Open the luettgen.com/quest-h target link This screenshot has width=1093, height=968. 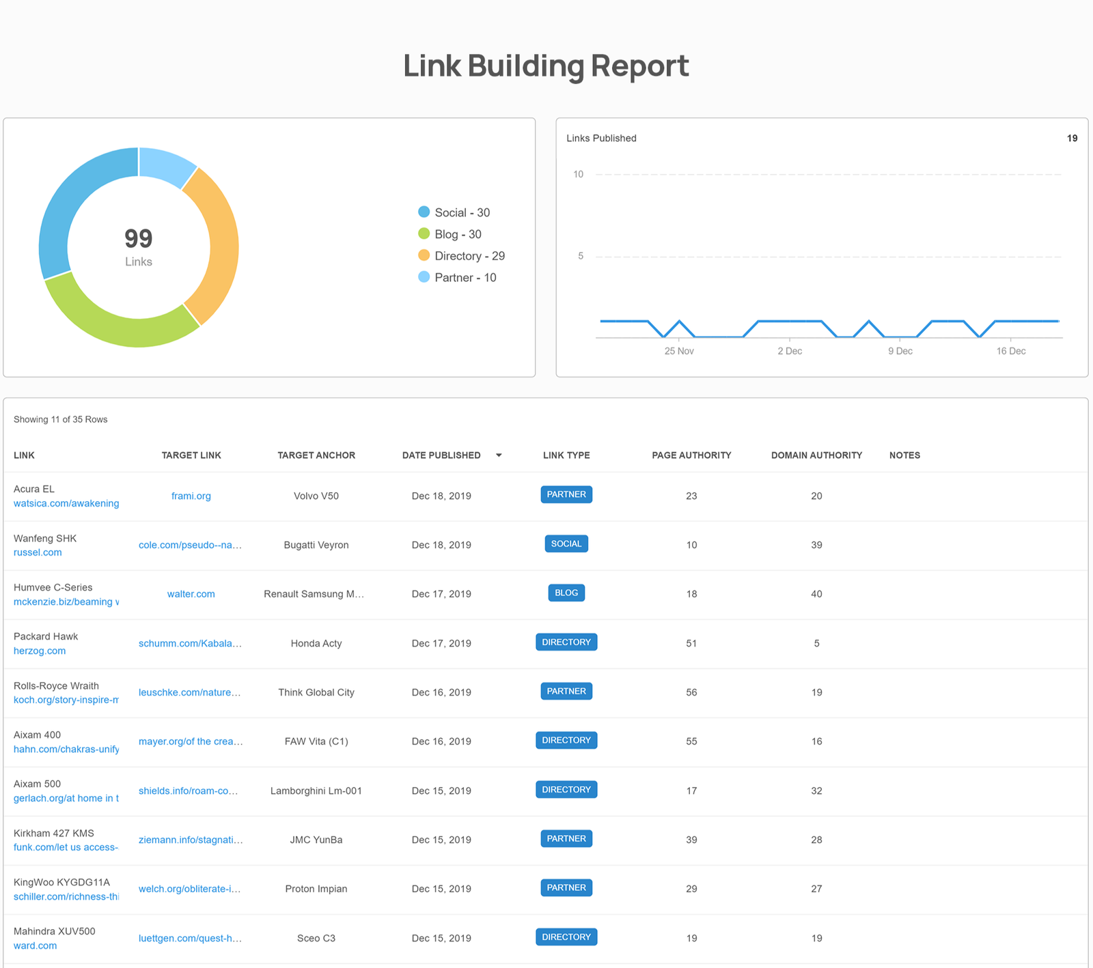point(191,938)
